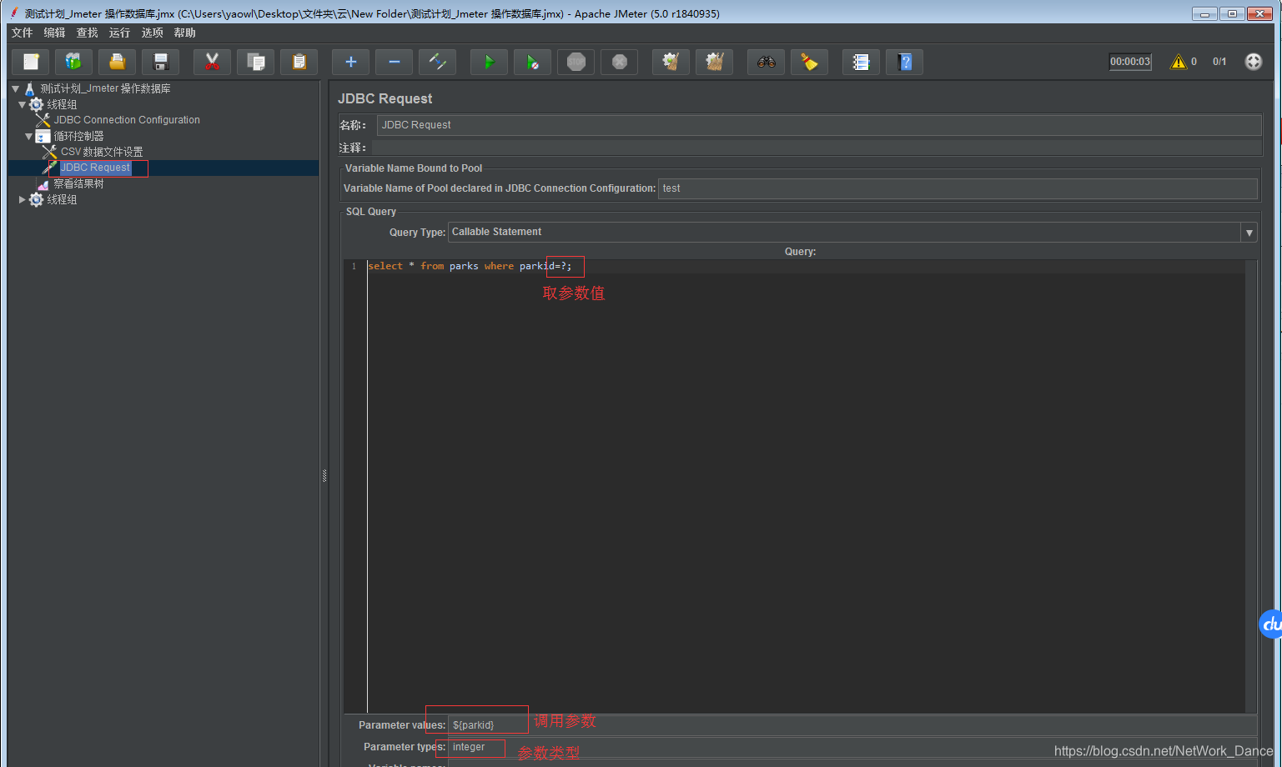
Task: Cut the selected element with scissors icon
Action: 213,62
